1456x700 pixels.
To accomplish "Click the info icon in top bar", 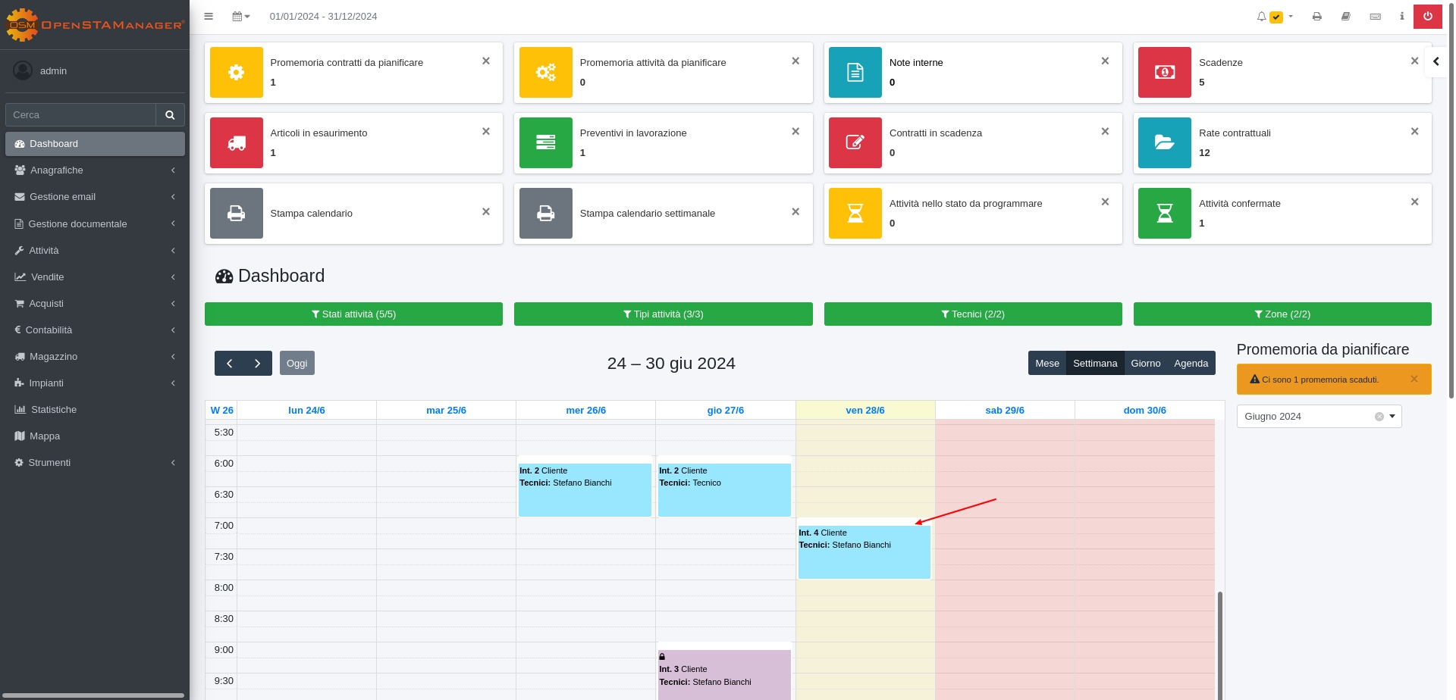I will click(1401, 16).
